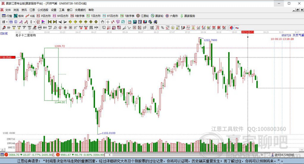Jump to last K-line bar icon
Screen dimensions: 304x164
coord(55,22)
